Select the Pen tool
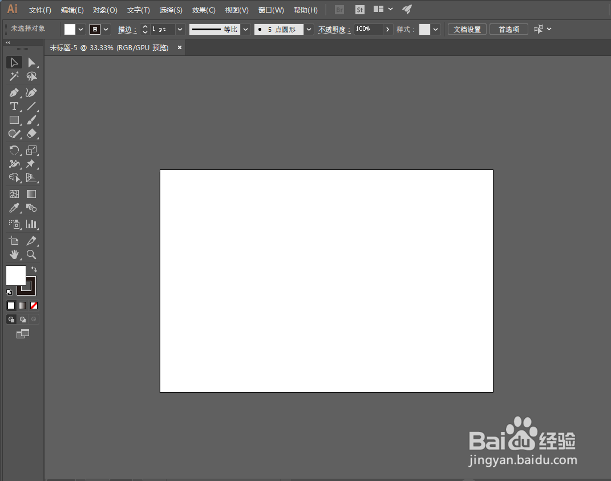Image resolution: width=611 pixels, height=481 pixels. 14,93
